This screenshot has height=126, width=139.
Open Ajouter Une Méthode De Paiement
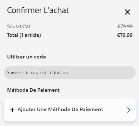coord(70,110)
